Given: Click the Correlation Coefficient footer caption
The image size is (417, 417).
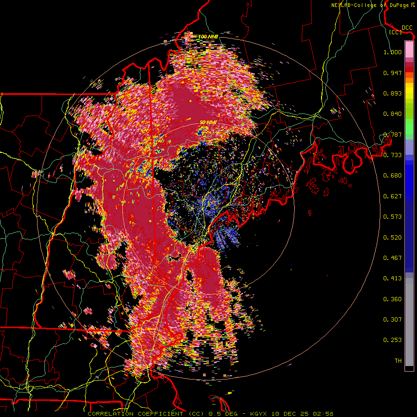Looking at the screenshot, I should click(211, 414).
